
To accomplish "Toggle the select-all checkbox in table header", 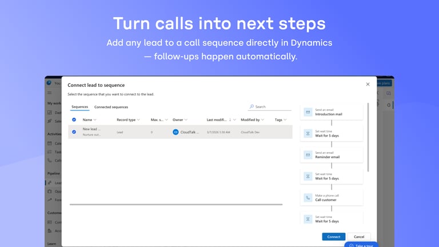I will coord(74,119).
